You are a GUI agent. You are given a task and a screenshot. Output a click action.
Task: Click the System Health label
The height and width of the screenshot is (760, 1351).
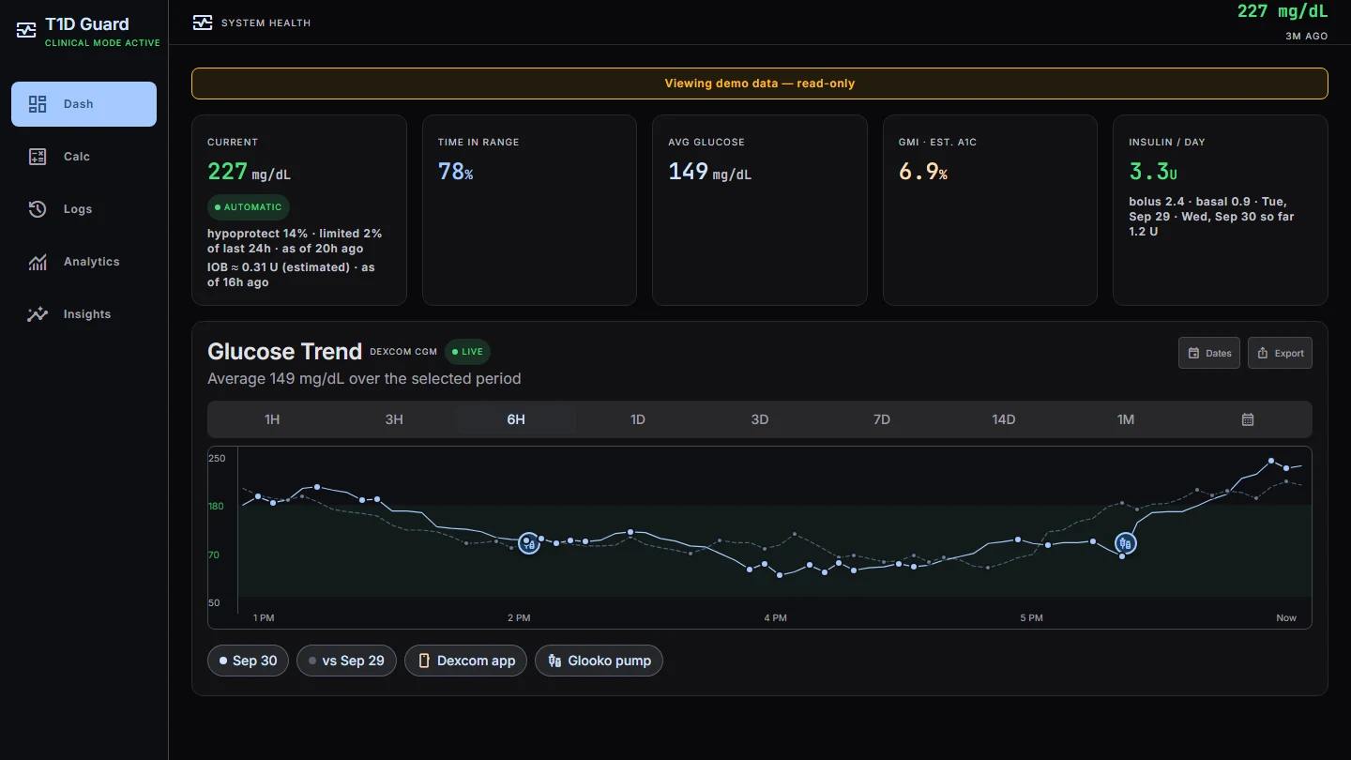266,23
